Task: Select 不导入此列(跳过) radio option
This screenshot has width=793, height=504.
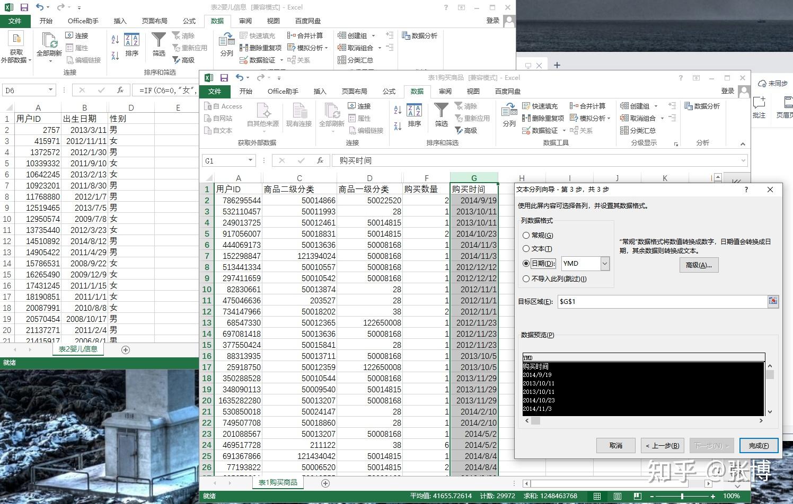Action: tap(554, 278)
